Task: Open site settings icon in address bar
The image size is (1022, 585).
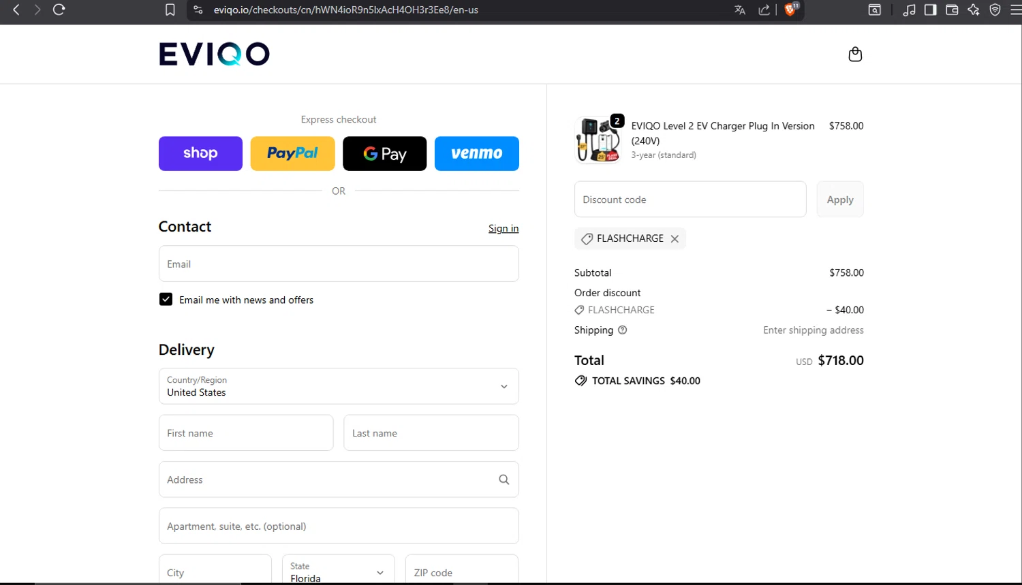Action: (198, 10)
